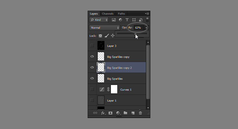The width and height of the screenshot is (238, 129).
Task: Filter layers by type layers icon
Action: pos(127,20)
